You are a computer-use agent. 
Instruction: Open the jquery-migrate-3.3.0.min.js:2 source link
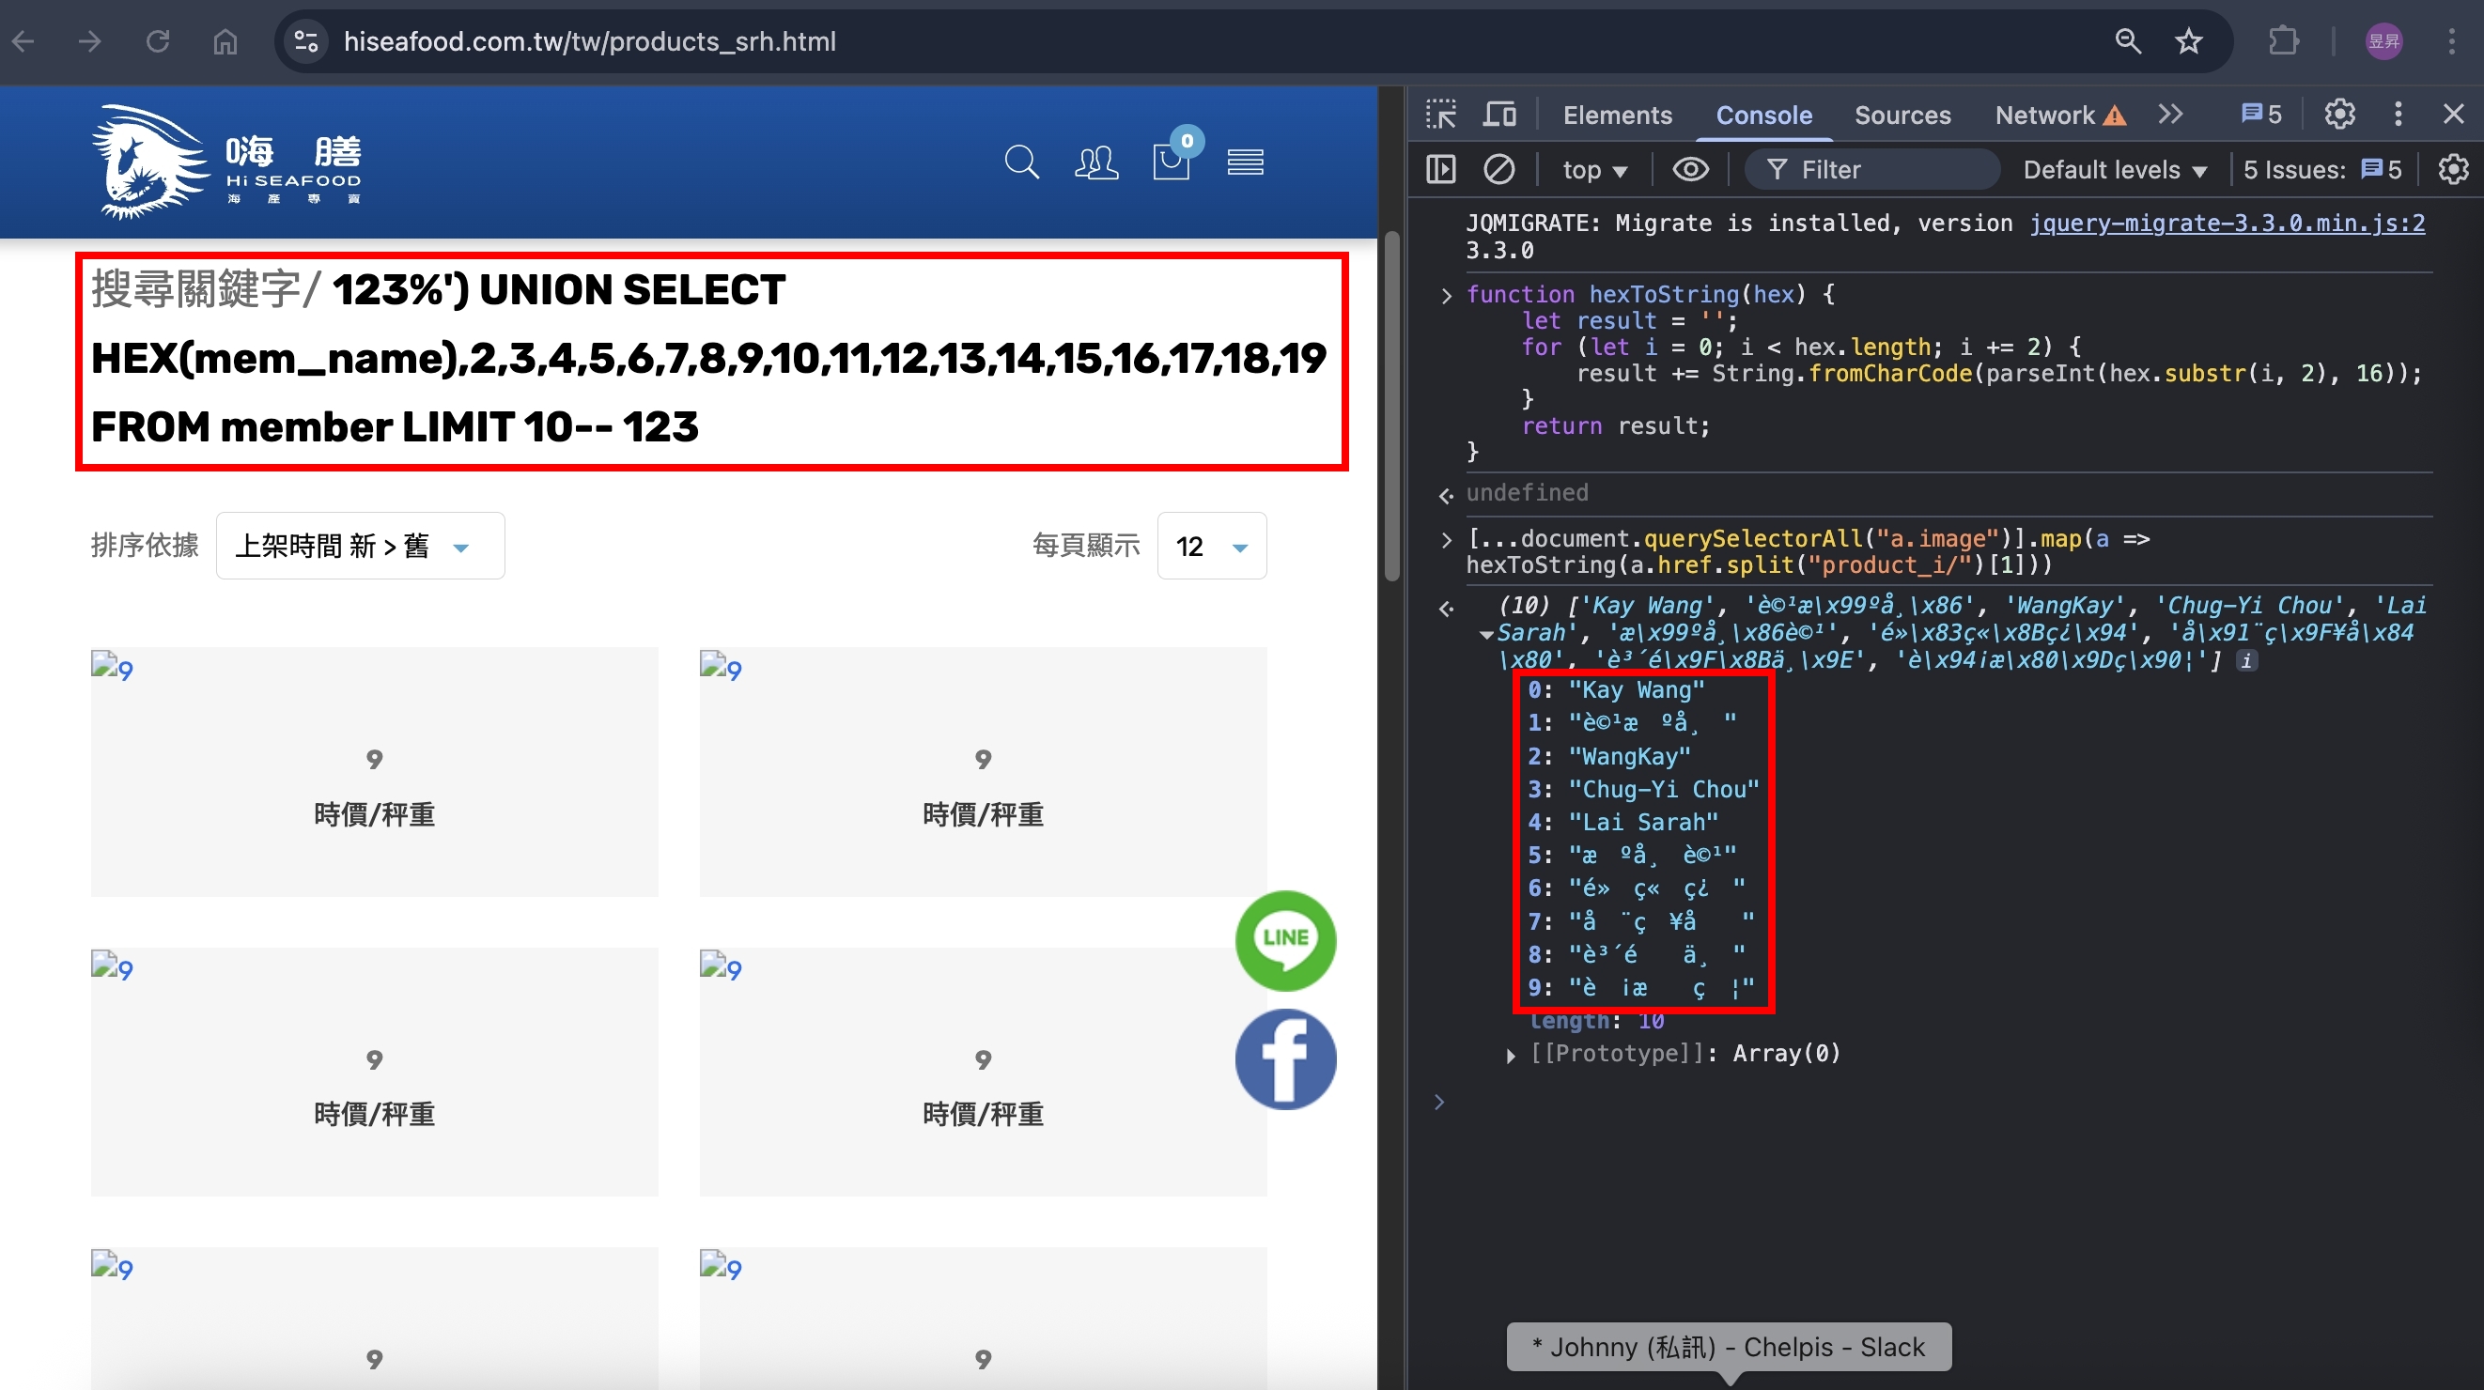point(2227,223)
